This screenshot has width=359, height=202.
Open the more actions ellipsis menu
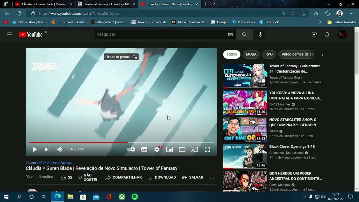tap(212, 178)
